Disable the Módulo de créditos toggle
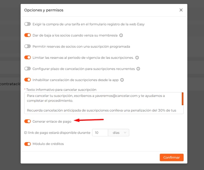 [x=28, y=144]
